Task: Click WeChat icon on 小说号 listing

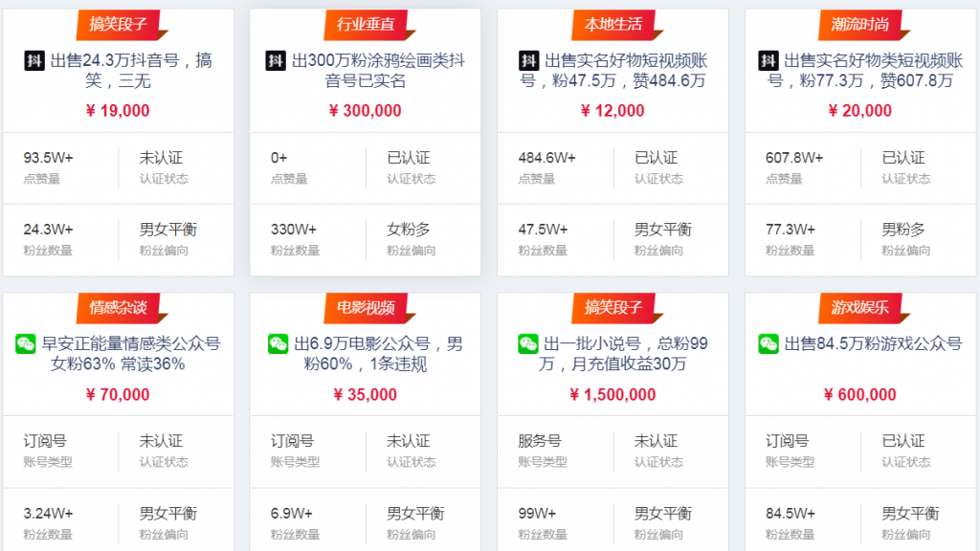Action: (x=528, y=344)
